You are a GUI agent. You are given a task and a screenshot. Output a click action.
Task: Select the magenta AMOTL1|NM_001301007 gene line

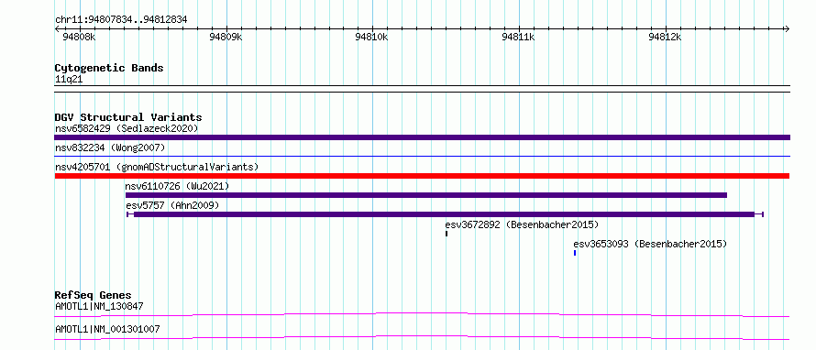click(x=422, y=337)
